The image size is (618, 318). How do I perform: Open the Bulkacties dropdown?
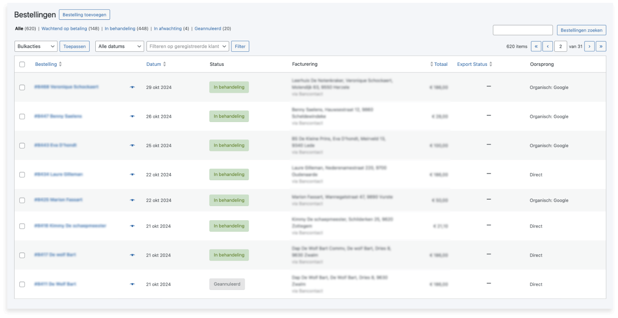point(36,46)
